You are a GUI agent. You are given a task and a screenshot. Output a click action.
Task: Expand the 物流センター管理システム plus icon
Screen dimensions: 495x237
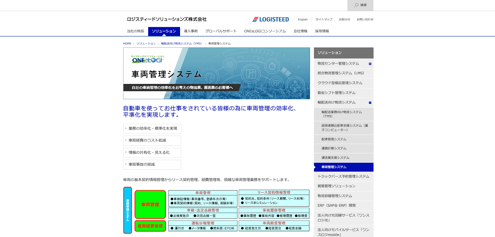tap(370, 64)
